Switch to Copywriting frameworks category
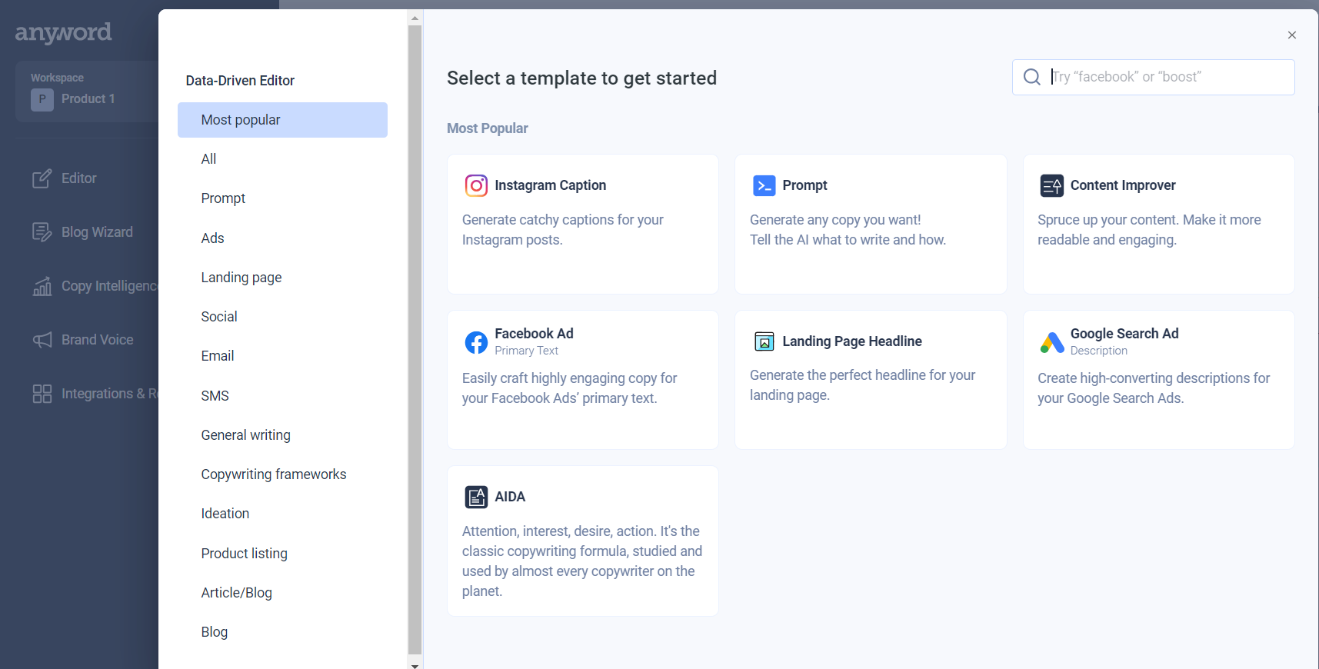This screenshot has width=1319, height=669. tap(274, 474)
